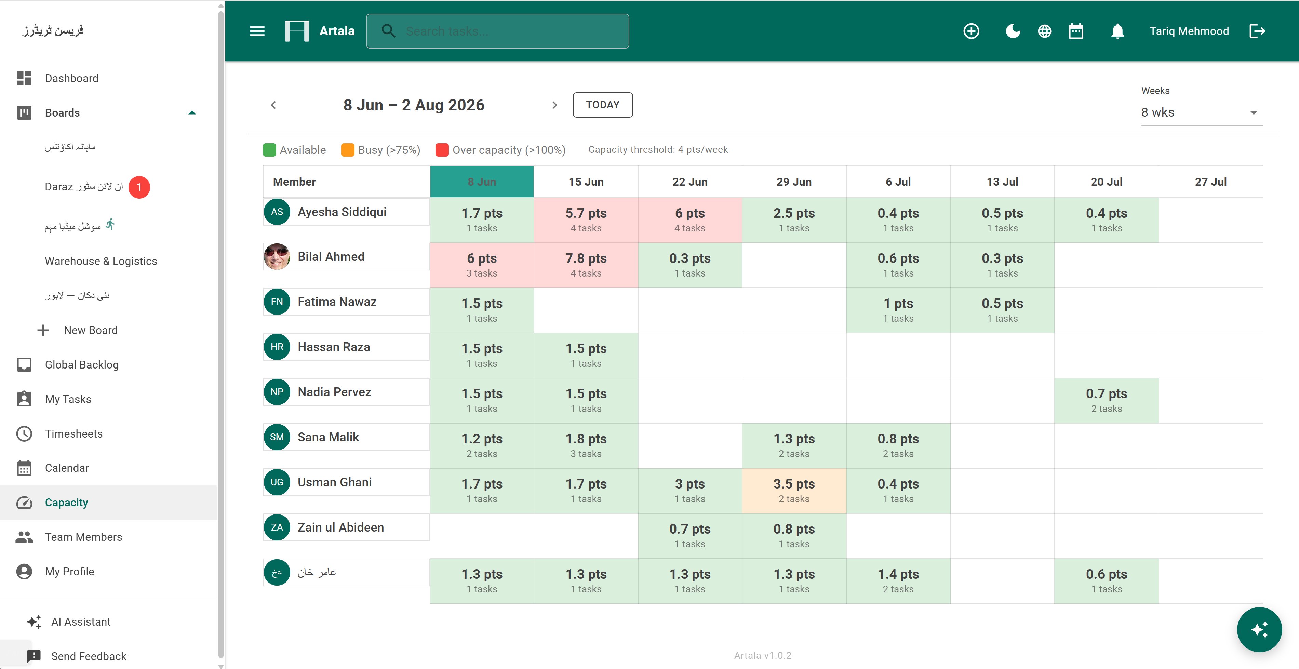Click the TODAY button

(603, 105)
